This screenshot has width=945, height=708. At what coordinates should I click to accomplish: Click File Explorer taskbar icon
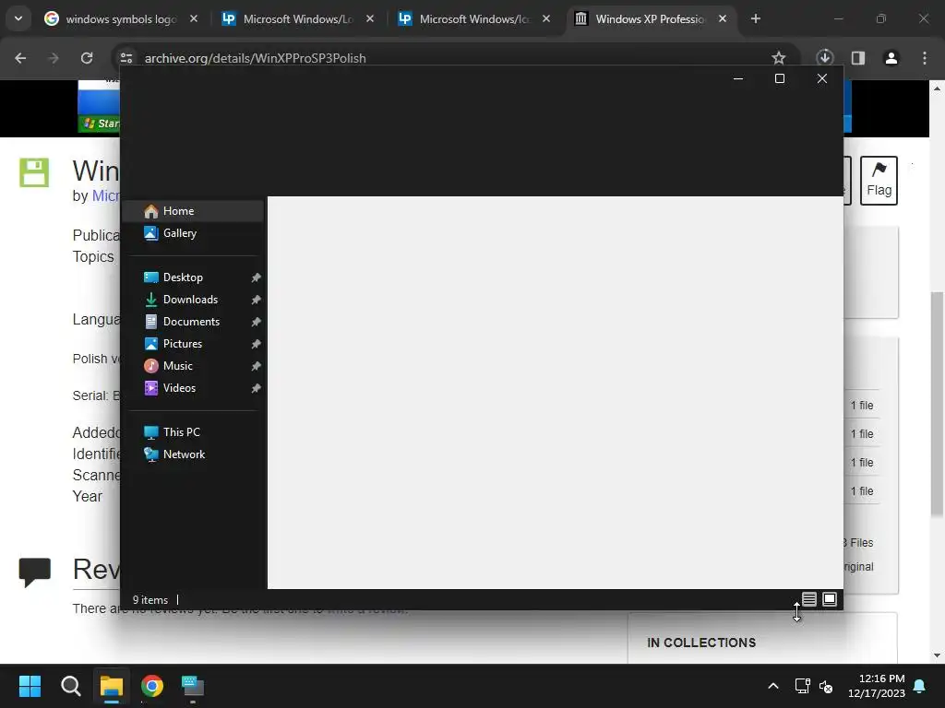[112, 686]
